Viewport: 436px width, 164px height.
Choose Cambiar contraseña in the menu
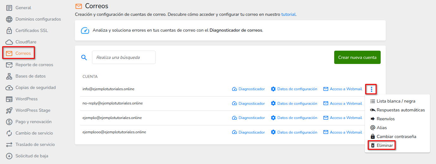[x=396, y=137]
